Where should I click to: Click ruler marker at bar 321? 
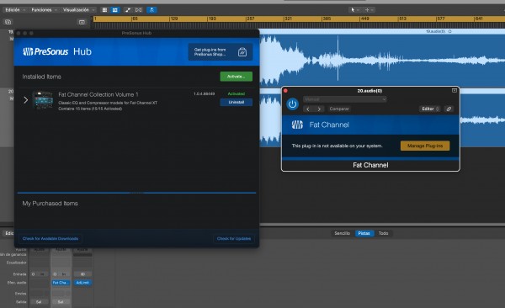[288, 19]
